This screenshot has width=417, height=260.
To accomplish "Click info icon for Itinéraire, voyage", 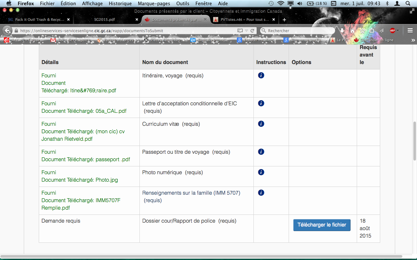I will 261,75.
